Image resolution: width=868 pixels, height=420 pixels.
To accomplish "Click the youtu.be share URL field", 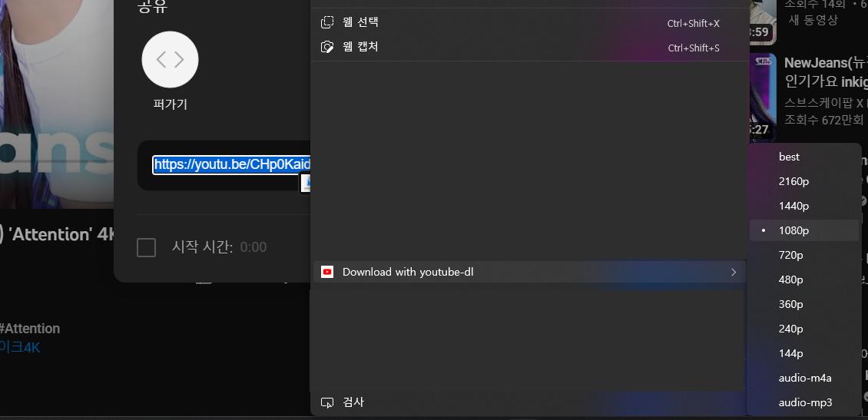I will 230,164.
